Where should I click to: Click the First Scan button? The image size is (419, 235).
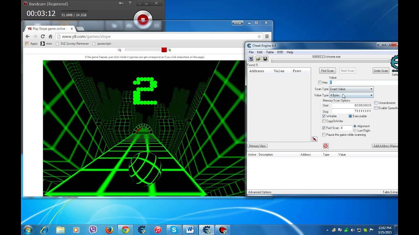(327, 71)
